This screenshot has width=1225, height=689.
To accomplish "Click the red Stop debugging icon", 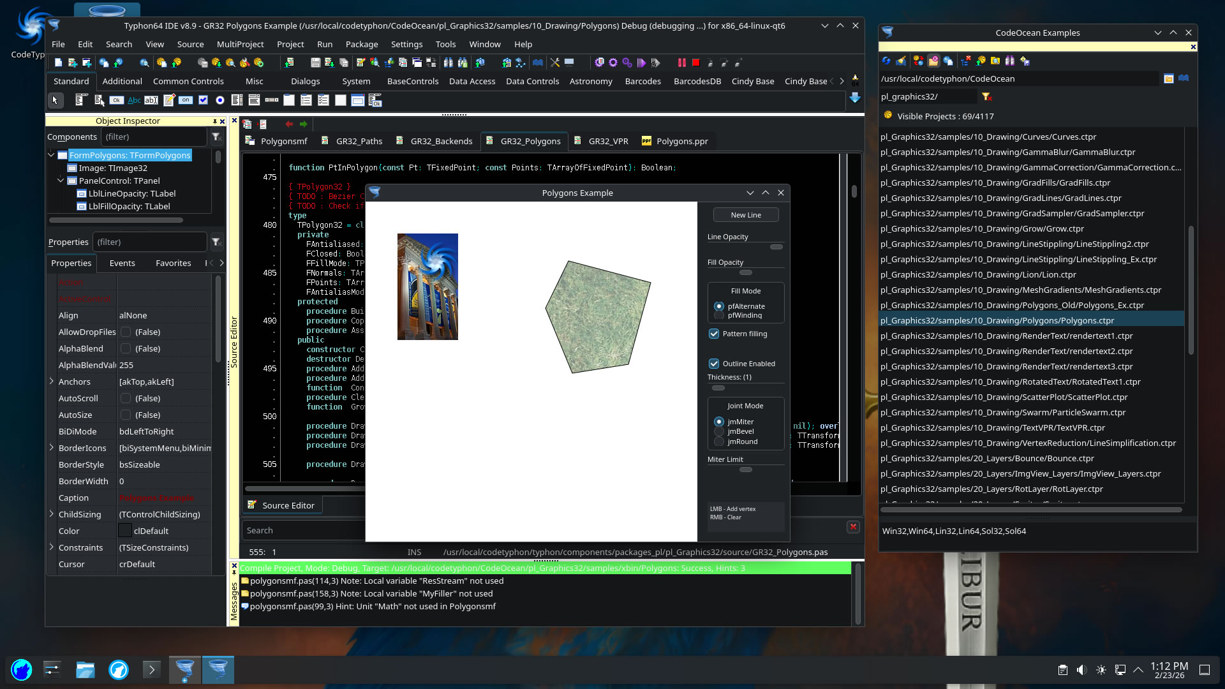I will (696, 63).
